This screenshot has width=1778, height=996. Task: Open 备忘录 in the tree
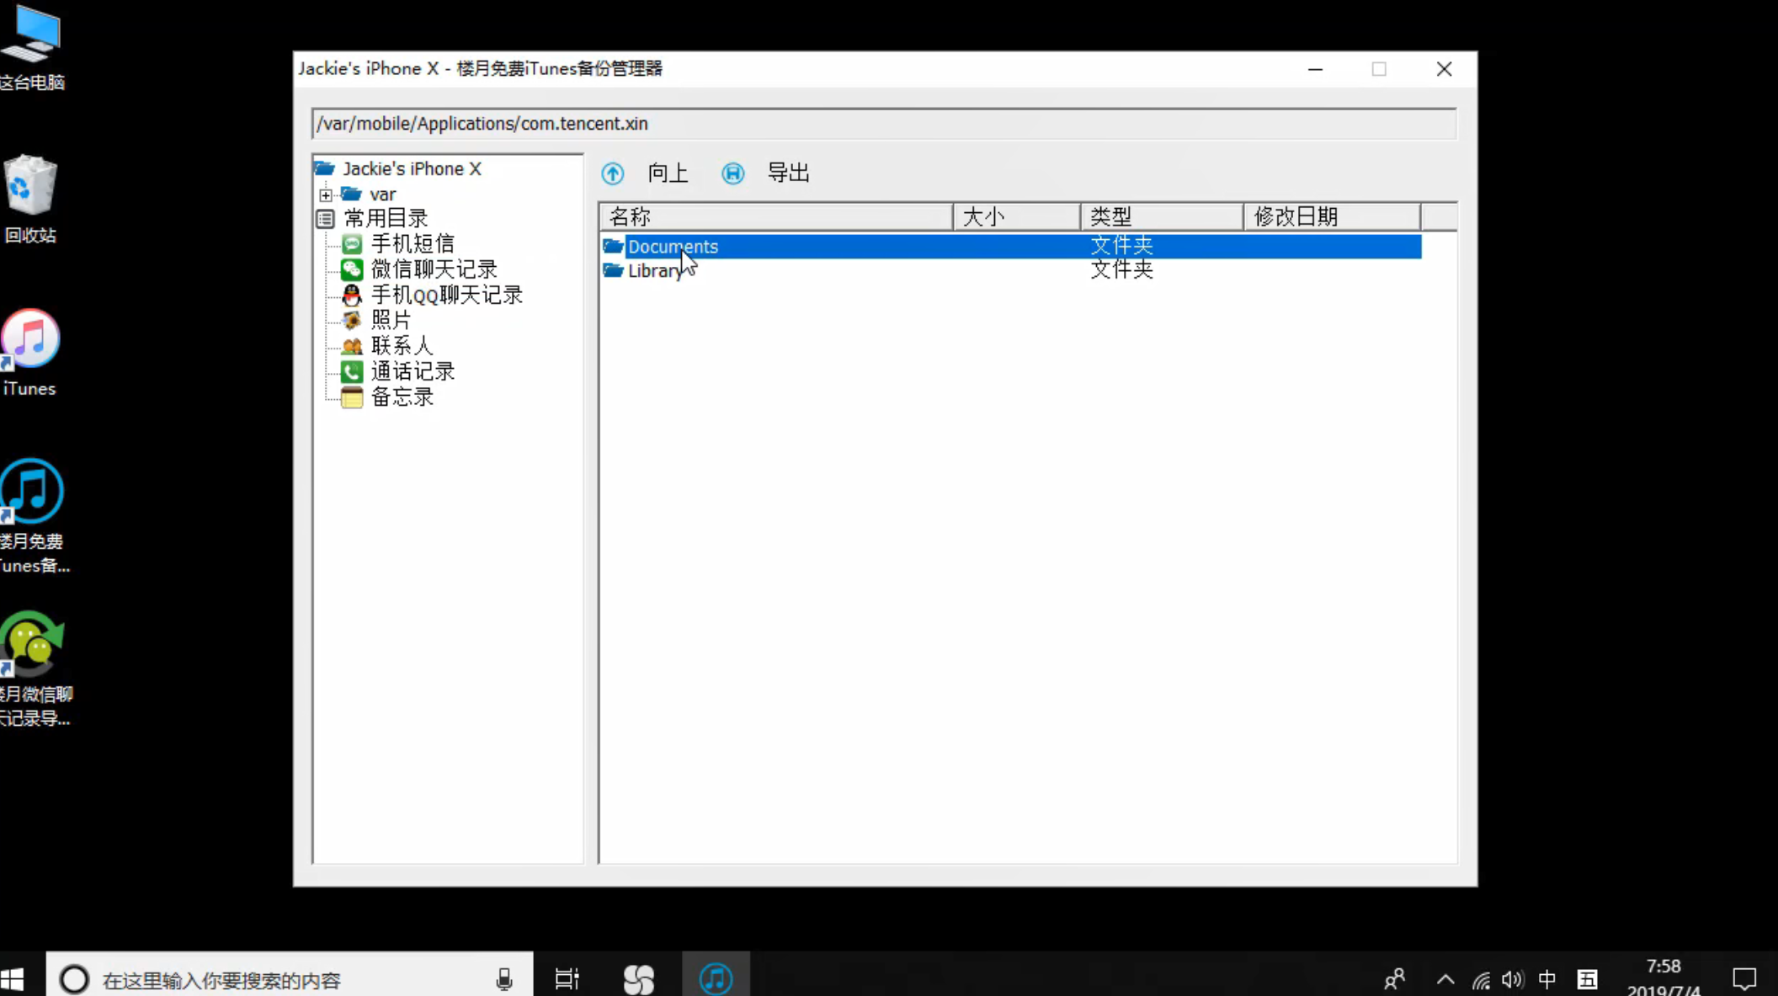pyautogui.click(x=402, y=397)
